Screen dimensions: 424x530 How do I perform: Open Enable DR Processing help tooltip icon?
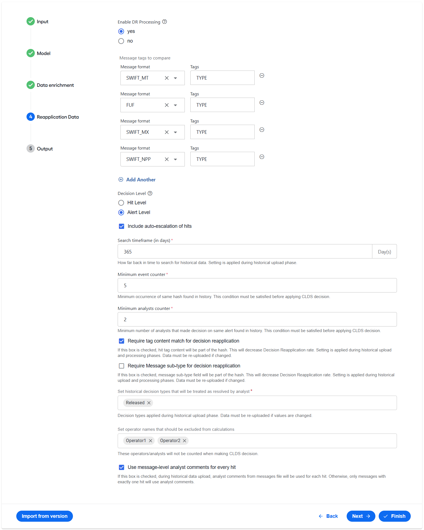[164, 22]
